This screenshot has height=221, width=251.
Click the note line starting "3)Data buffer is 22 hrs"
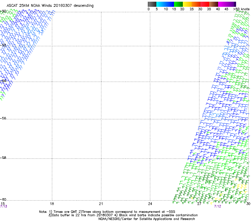[x=123, y=215]
